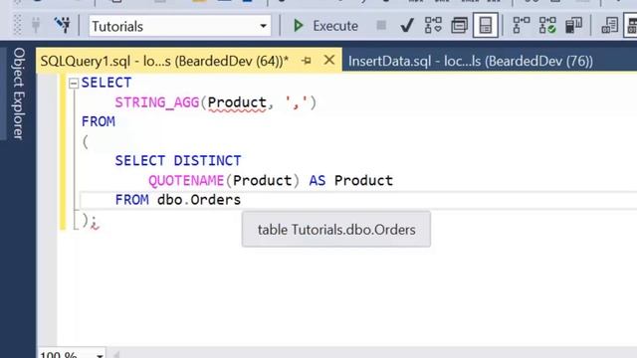Toggle Include Live Query Statistics
The image size is (637, 358).
tap(547, 26)
